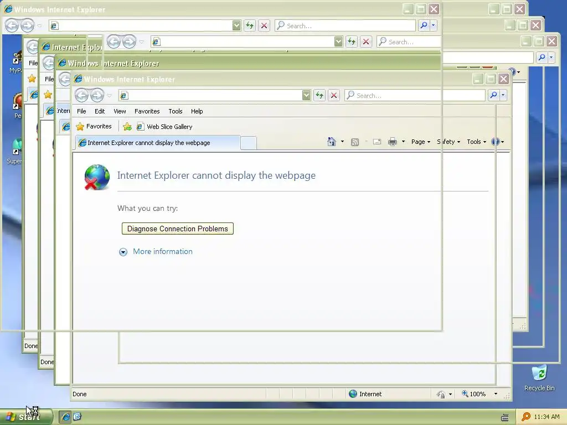Click search magnifier button in the topmost window
567x425 pixels.
click(x=424, y=25)
